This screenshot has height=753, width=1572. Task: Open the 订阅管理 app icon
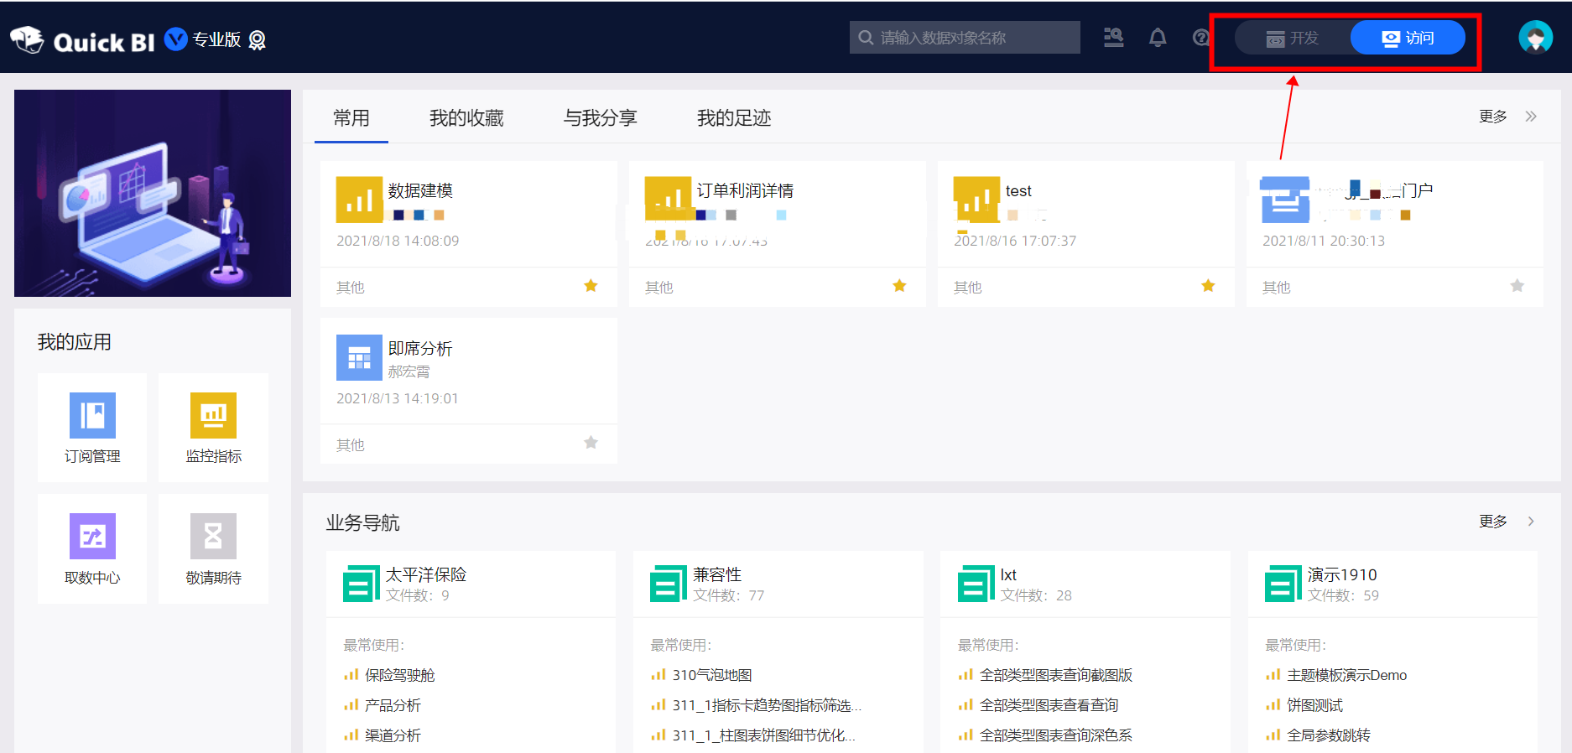[92, 415]
